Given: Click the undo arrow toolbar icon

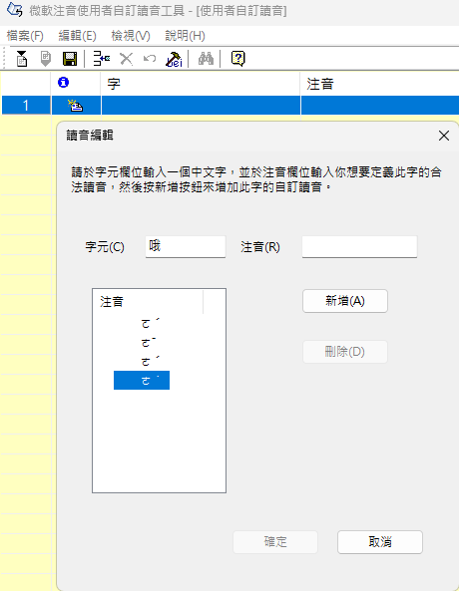Looking at the screenshot, I should 150,59.
